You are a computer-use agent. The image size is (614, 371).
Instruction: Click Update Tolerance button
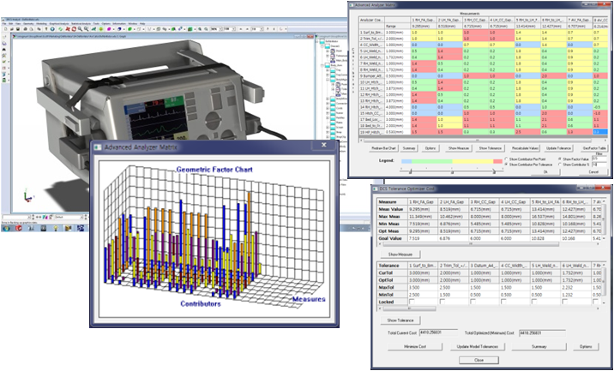558,148
